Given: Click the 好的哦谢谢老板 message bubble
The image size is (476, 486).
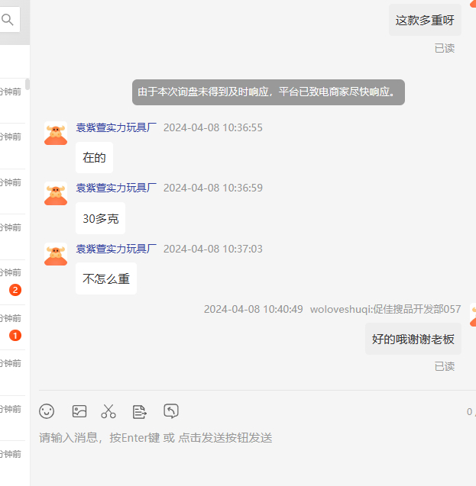Looking at the screenshot, I should (413, 340).
